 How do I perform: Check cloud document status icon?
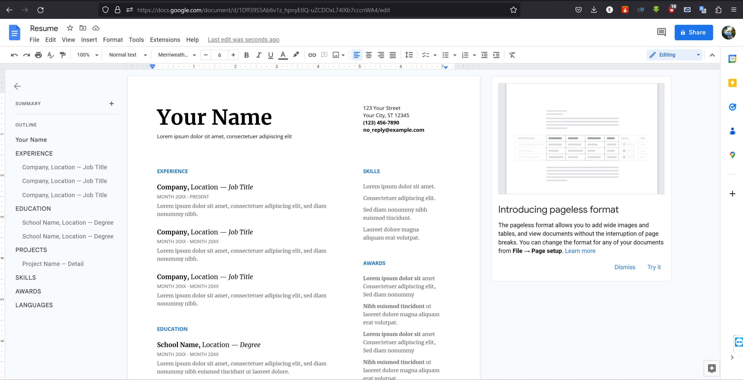96,28
